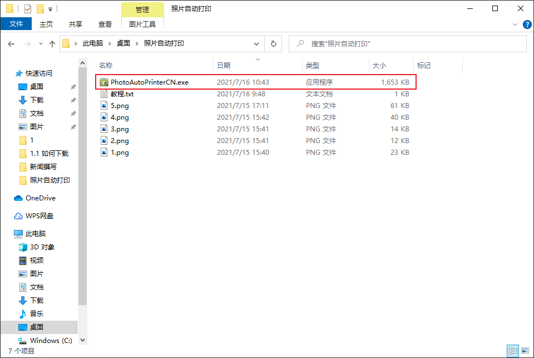The width and height of the screenshot is (534, 358).
Task: Select the 3.png file icon
Action: 104,129
